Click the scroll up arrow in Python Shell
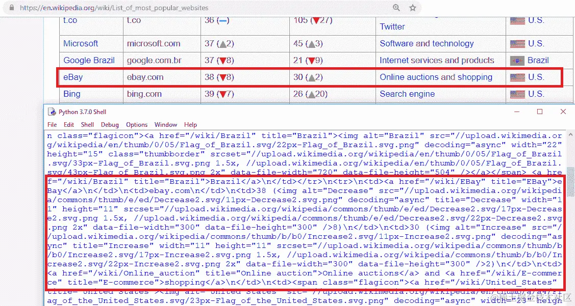The width and height of the screenshot is (575, 306). (570, 135)
